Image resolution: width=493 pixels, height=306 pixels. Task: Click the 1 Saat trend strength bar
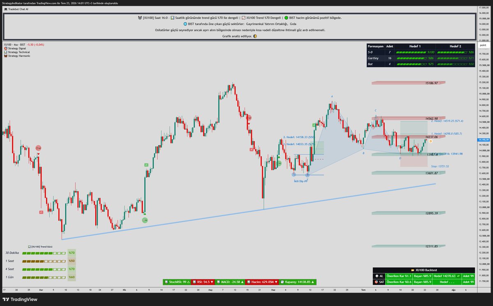click(x=44, y=261)
